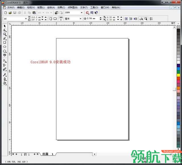Click the horizontal scrollbar left arrow
This screenshot has height=165, width=182.
94,154
